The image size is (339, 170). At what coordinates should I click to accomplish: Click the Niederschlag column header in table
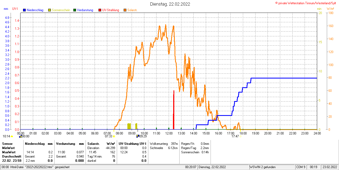35,143
